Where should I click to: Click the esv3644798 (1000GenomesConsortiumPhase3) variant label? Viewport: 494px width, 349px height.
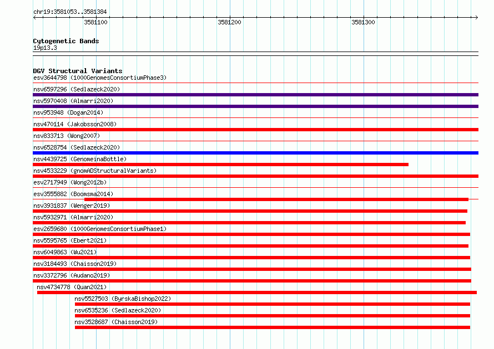[100, 78]
